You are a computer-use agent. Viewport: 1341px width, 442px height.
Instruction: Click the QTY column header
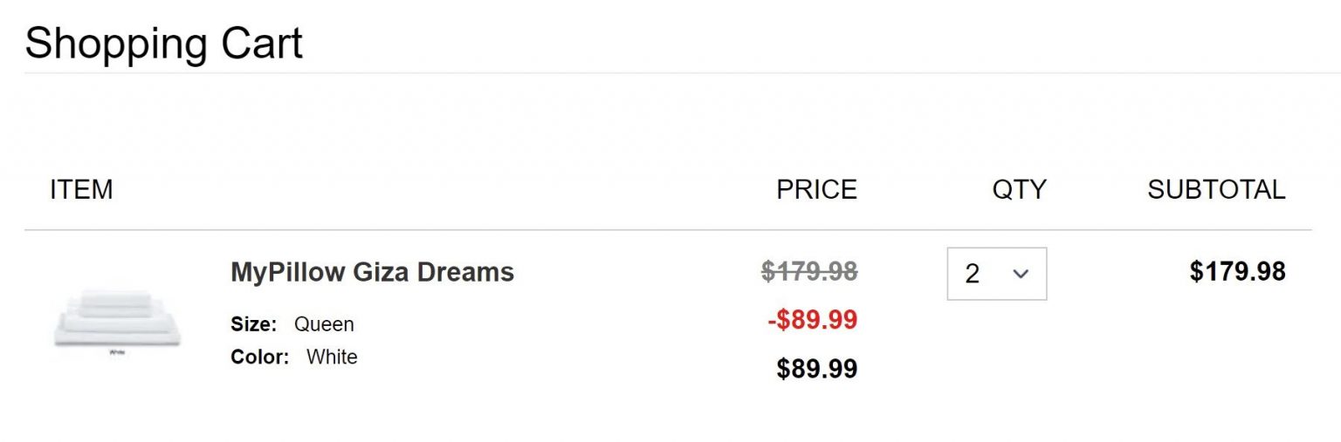[1019, 189]
